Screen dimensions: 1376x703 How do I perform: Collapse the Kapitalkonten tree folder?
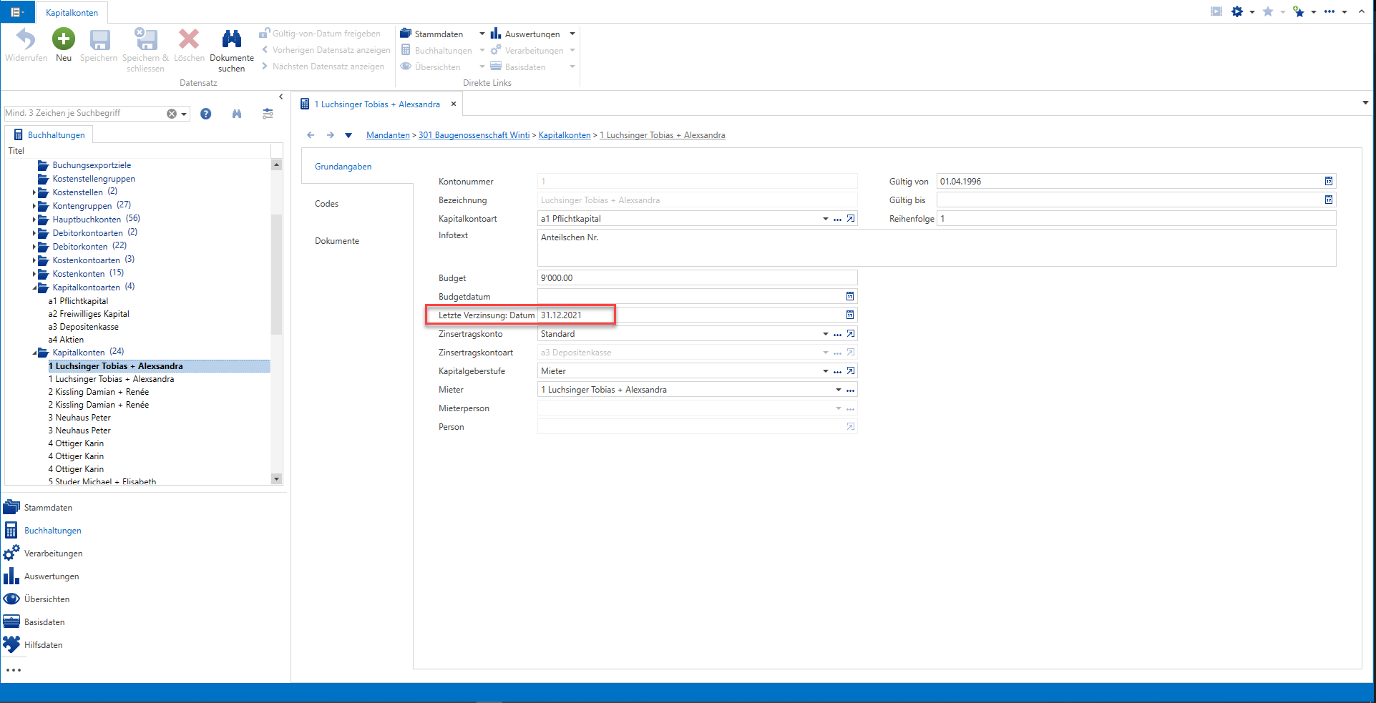pos(34,353)
